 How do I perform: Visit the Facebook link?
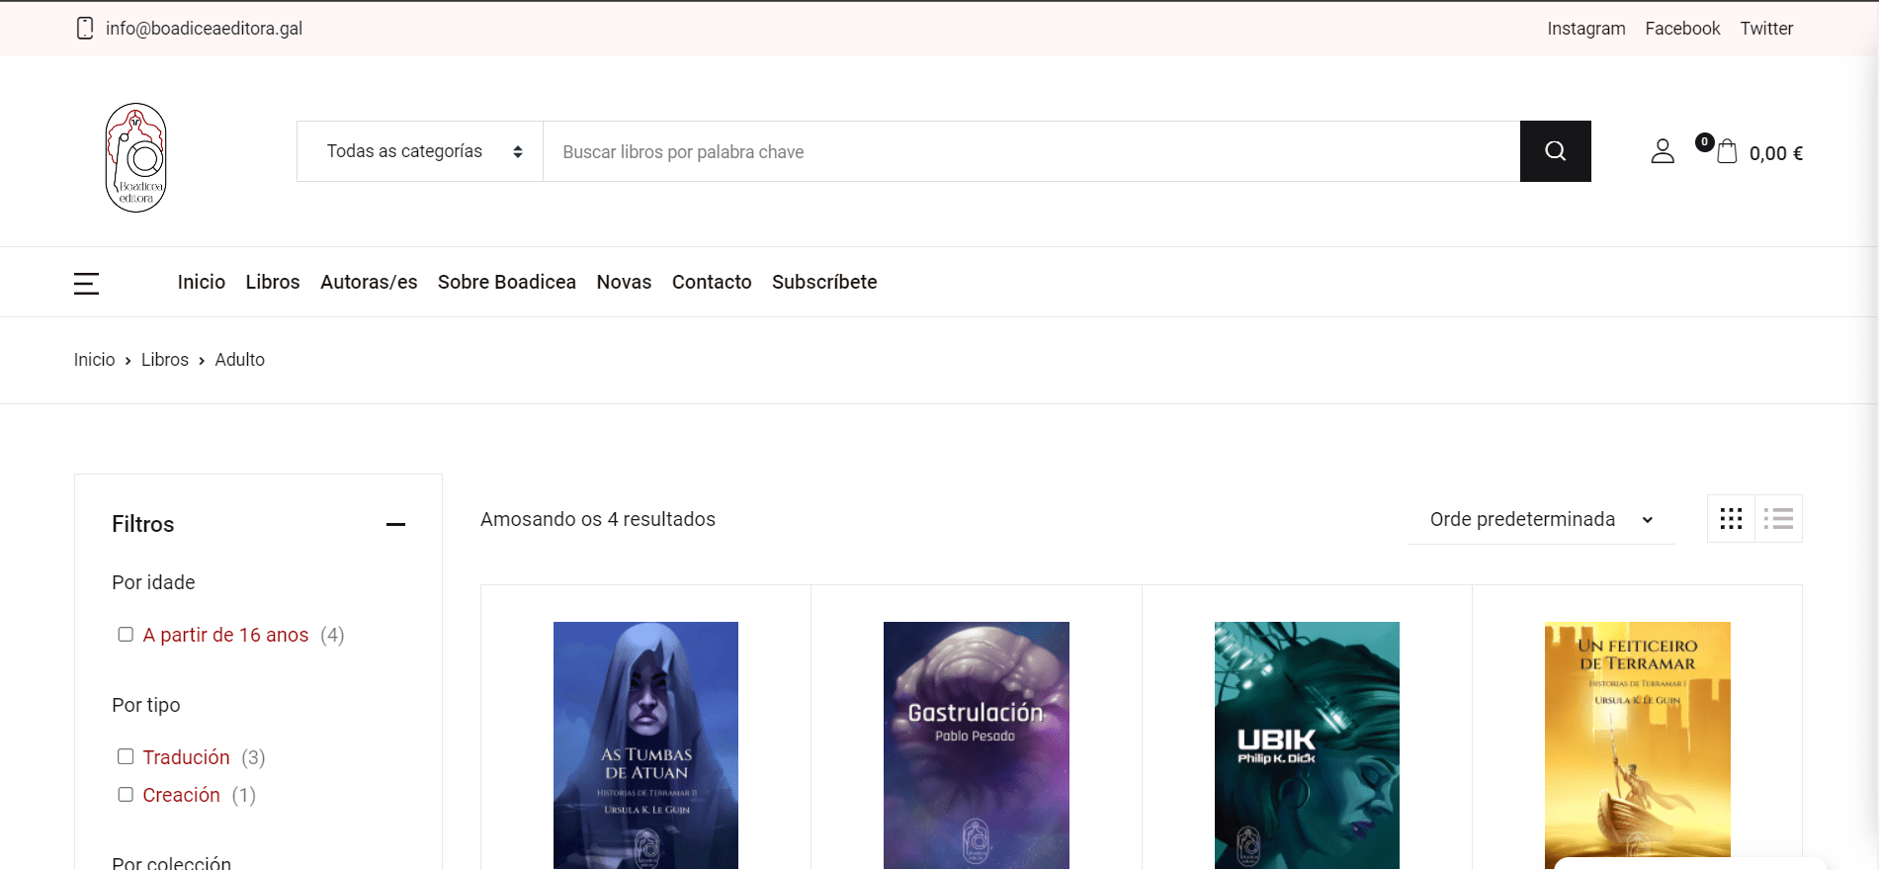click(x=1682, y=29)
